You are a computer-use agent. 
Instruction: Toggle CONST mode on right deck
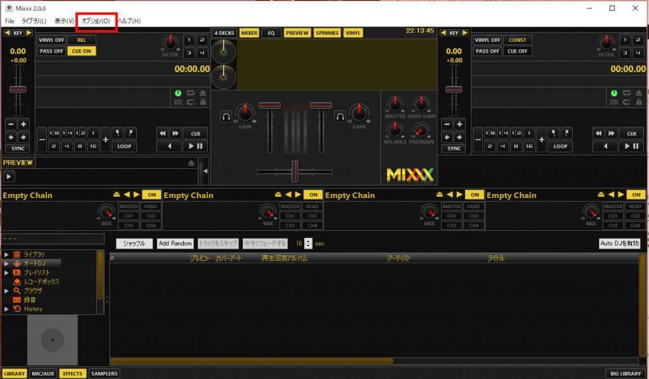(x=517, y=40)
